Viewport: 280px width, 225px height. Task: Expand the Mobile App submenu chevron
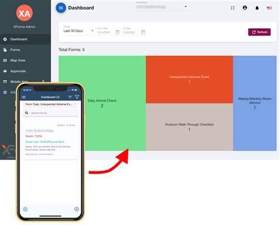click(x=43, y=81)
